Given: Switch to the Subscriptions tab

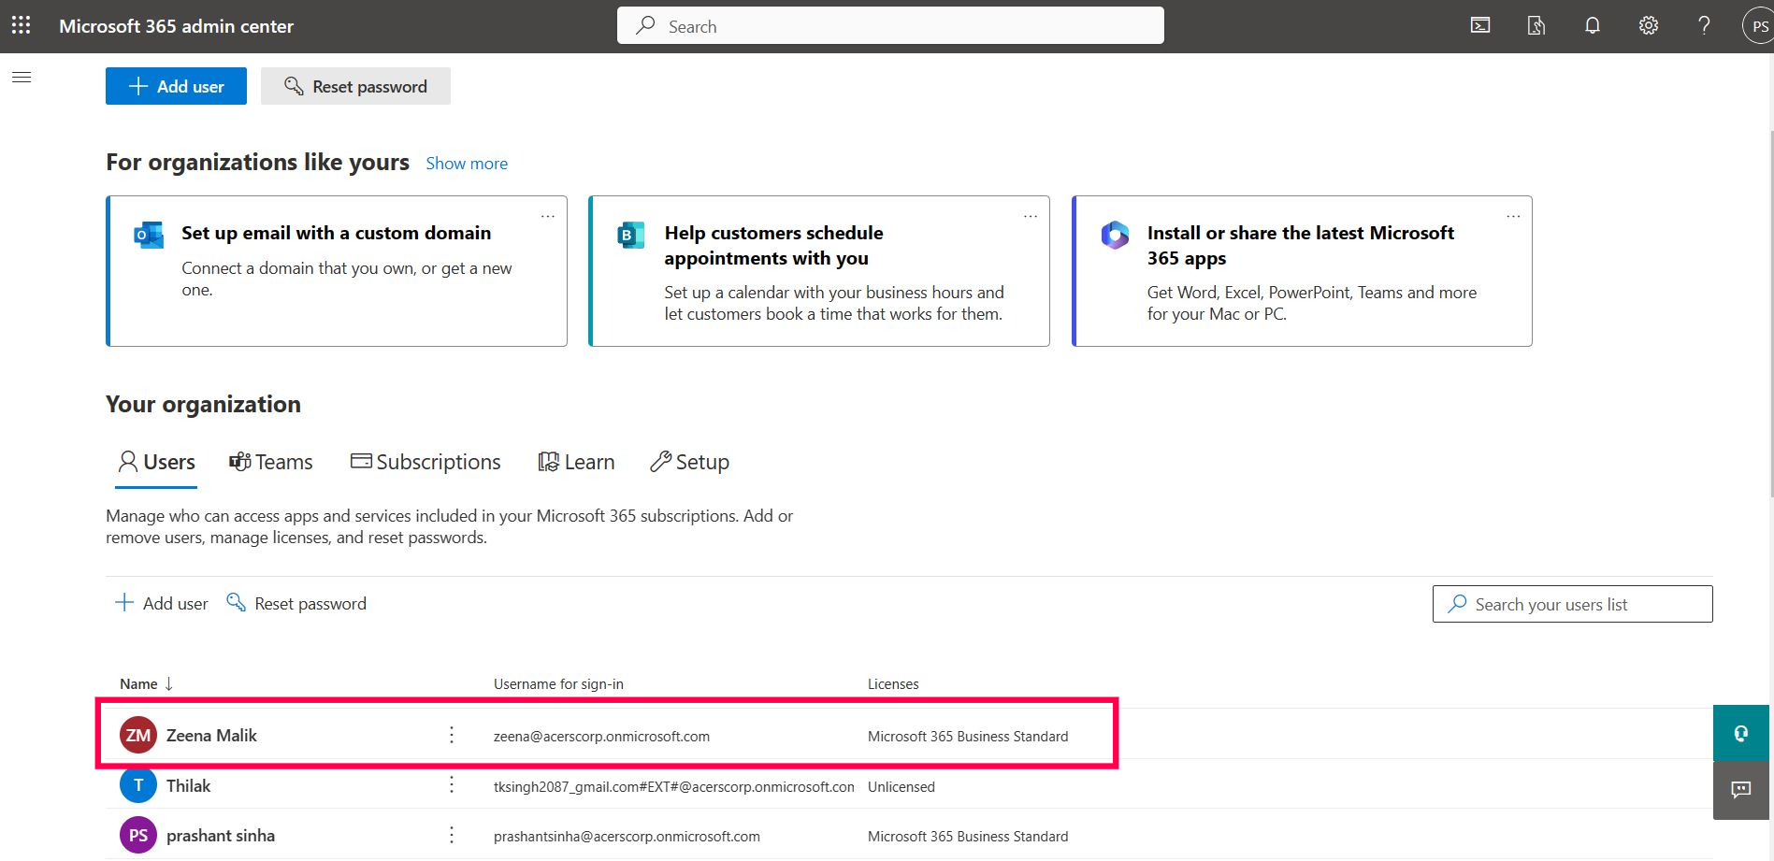Looking at the screenshot, I should [x=425, y=463].
